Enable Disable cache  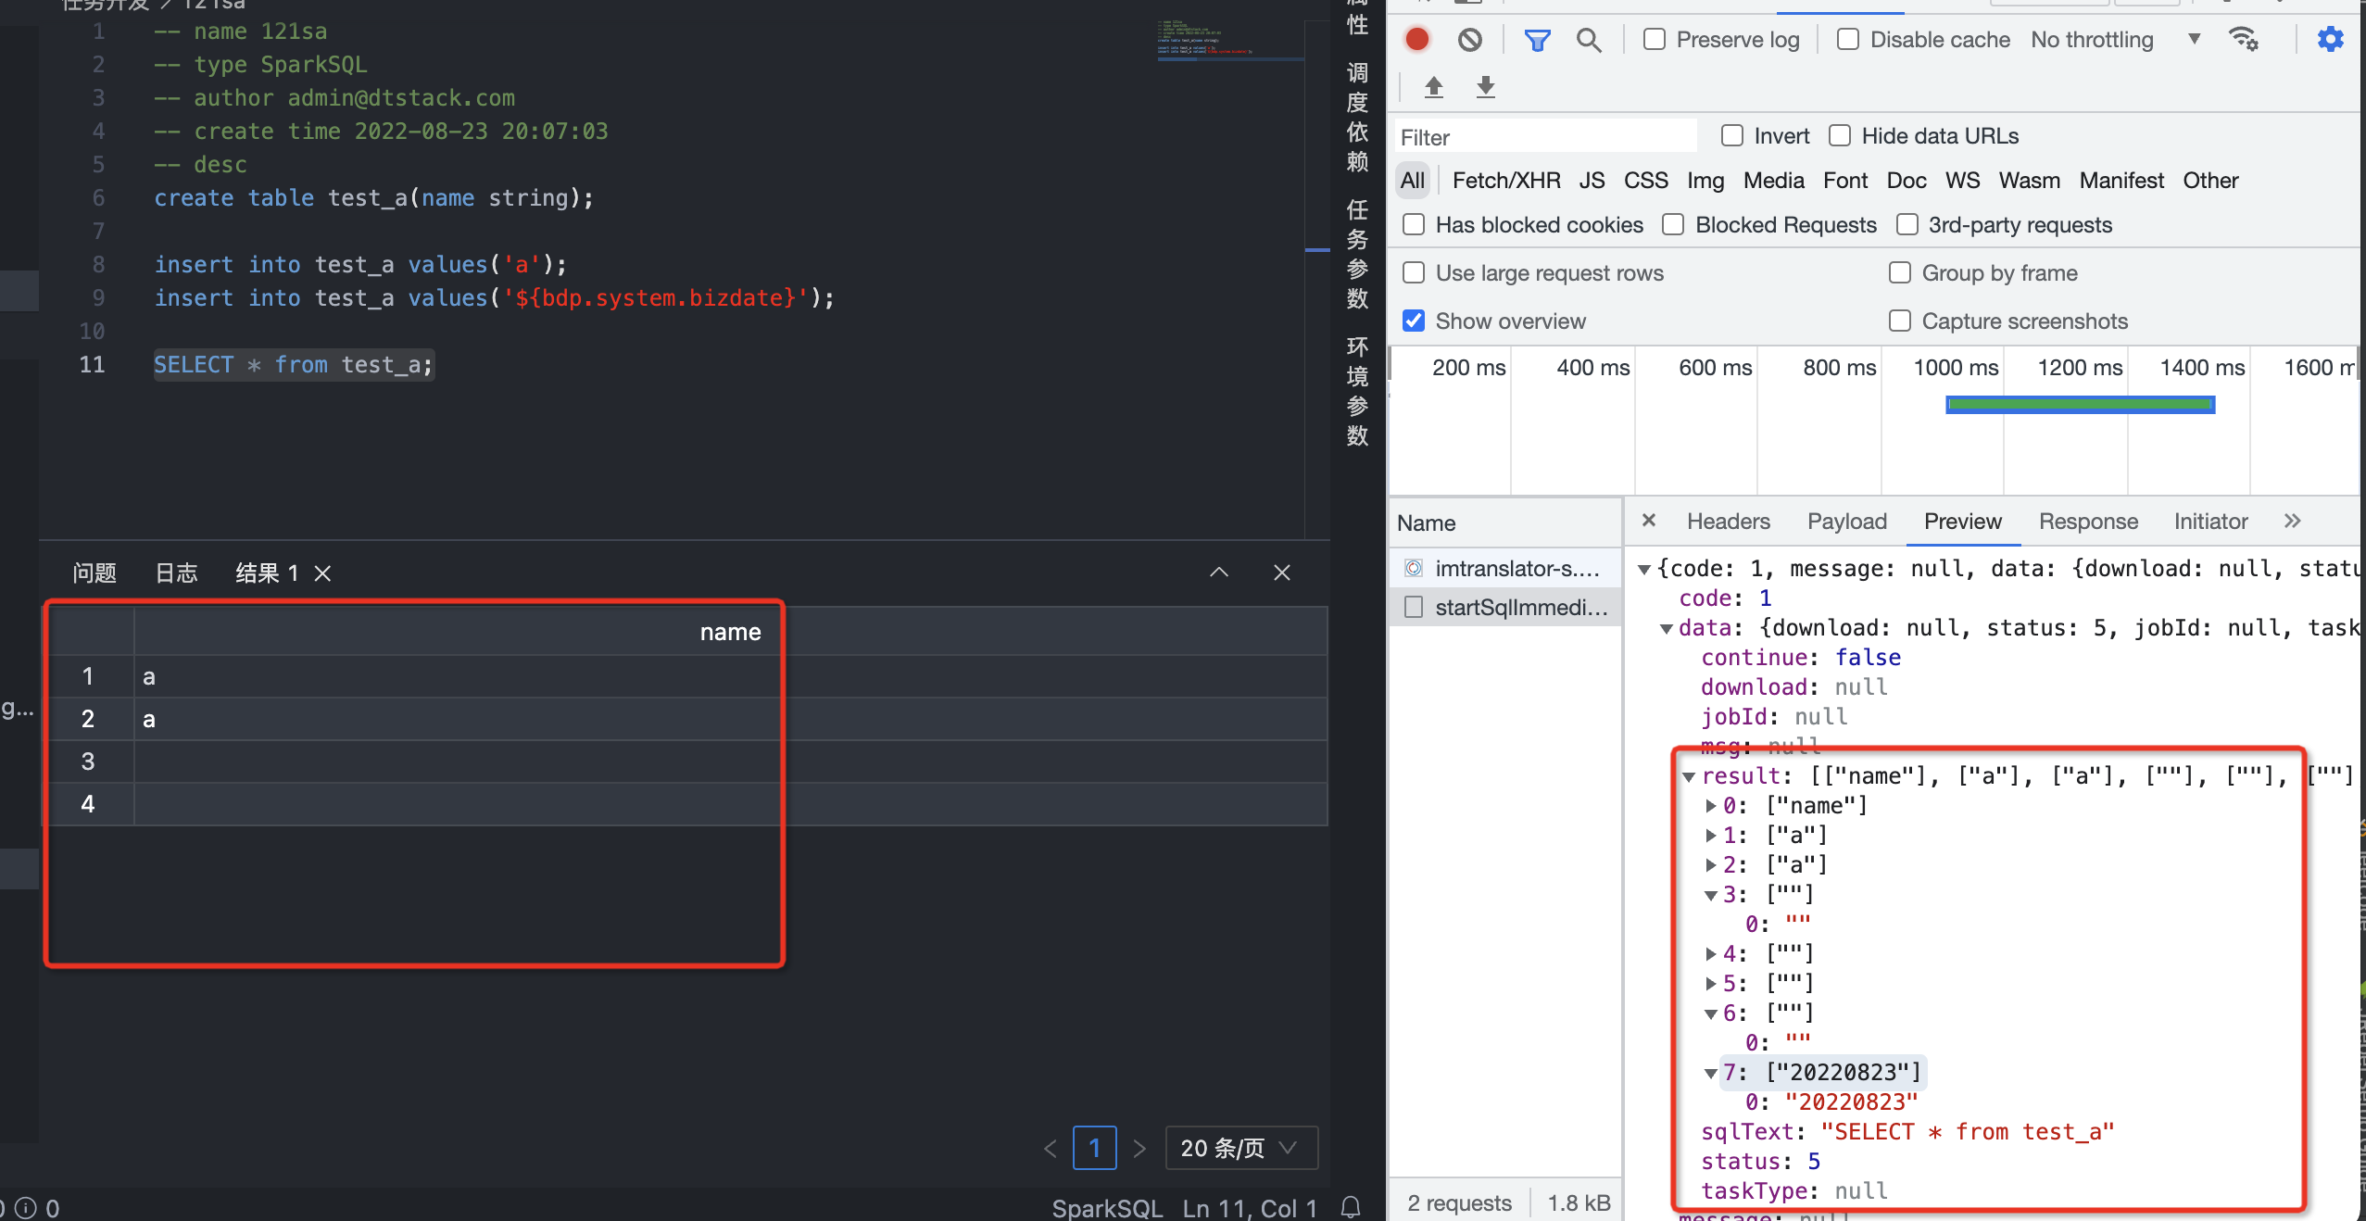coord(1849,39)
